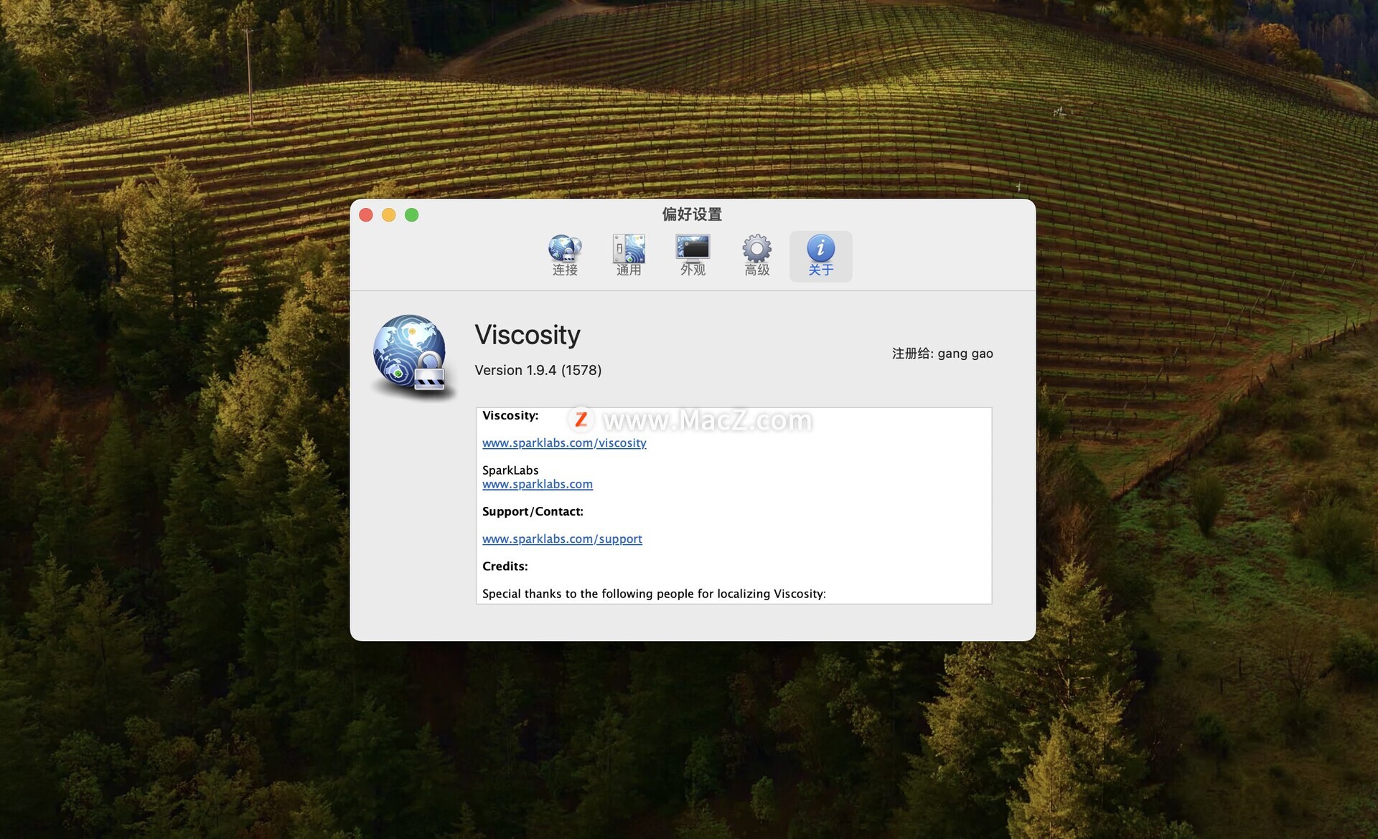Open the 外观 (Appearance) preferences tab
1378x839 pixels.
point(693,256)
